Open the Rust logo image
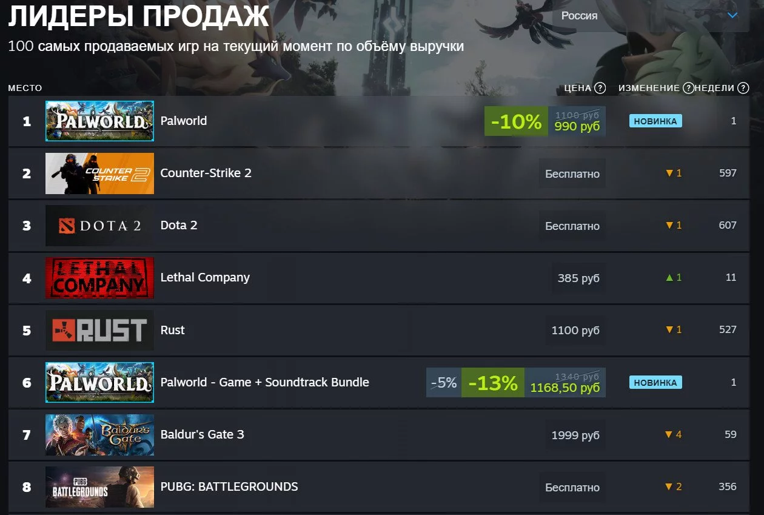 coord(99,330)
